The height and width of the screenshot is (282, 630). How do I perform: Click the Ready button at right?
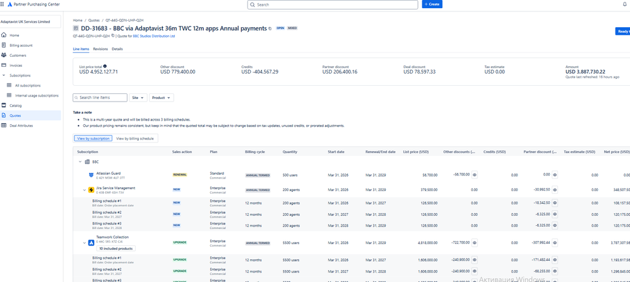623,32
